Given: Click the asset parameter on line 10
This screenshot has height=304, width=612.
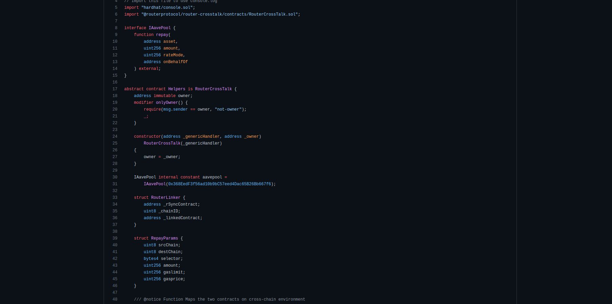Looking at the screenshot, I should coord(169,41).
